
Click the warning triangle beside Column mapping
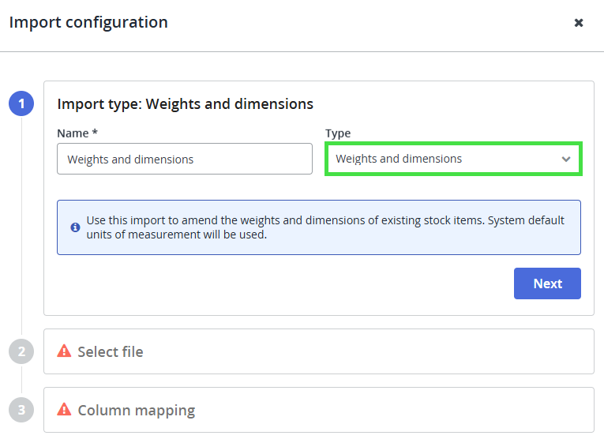(65, 410)
